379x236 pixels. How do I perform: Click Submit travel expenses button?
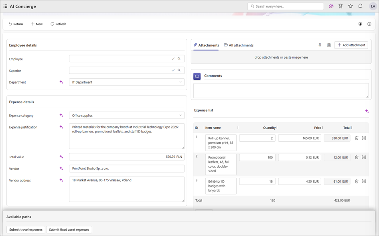point(26,230)
